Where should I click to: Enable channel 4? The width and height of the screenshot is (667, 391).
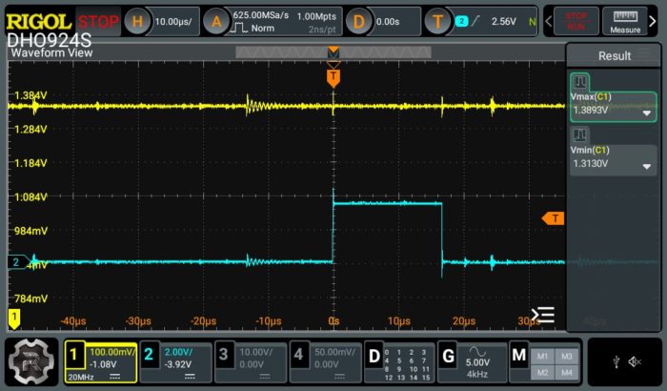(x=299, y=353)
